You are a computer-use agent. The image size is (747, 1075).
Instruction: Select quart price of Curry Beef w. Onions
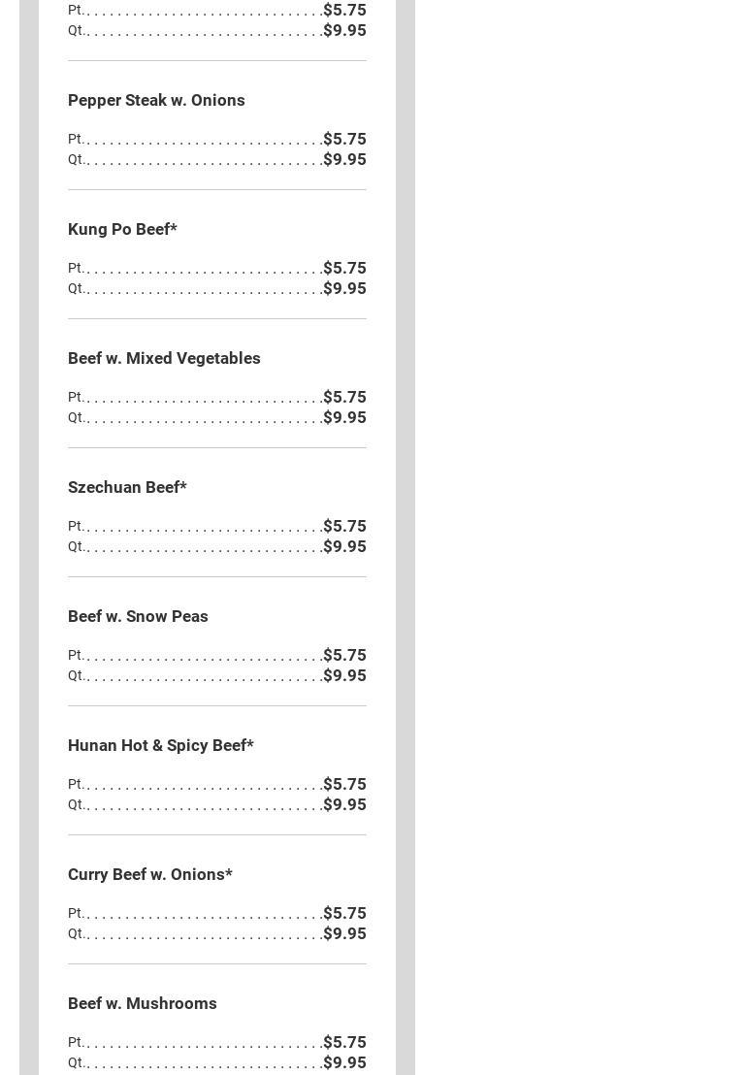(x=344, y=933)
